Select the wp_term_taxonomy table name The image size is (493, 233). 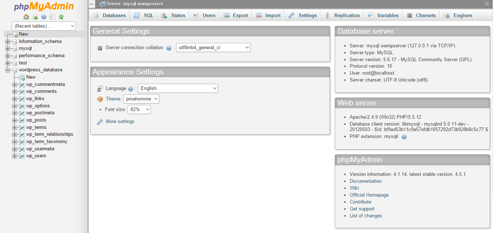coord(47,142)
